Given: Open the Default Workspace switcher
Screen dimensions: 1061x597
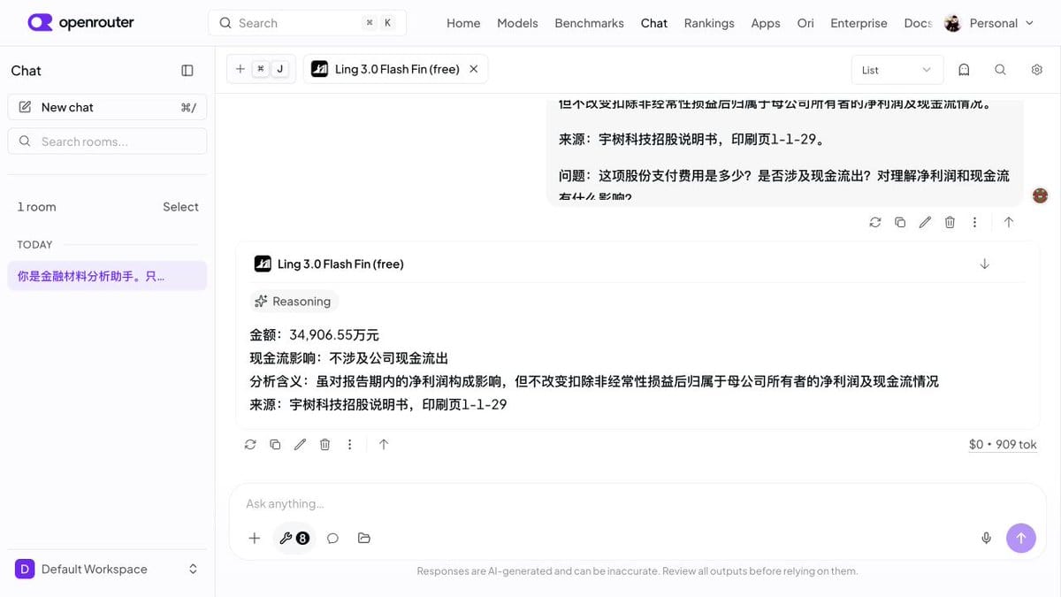Looking at the screenshot, I should (107, 569).
